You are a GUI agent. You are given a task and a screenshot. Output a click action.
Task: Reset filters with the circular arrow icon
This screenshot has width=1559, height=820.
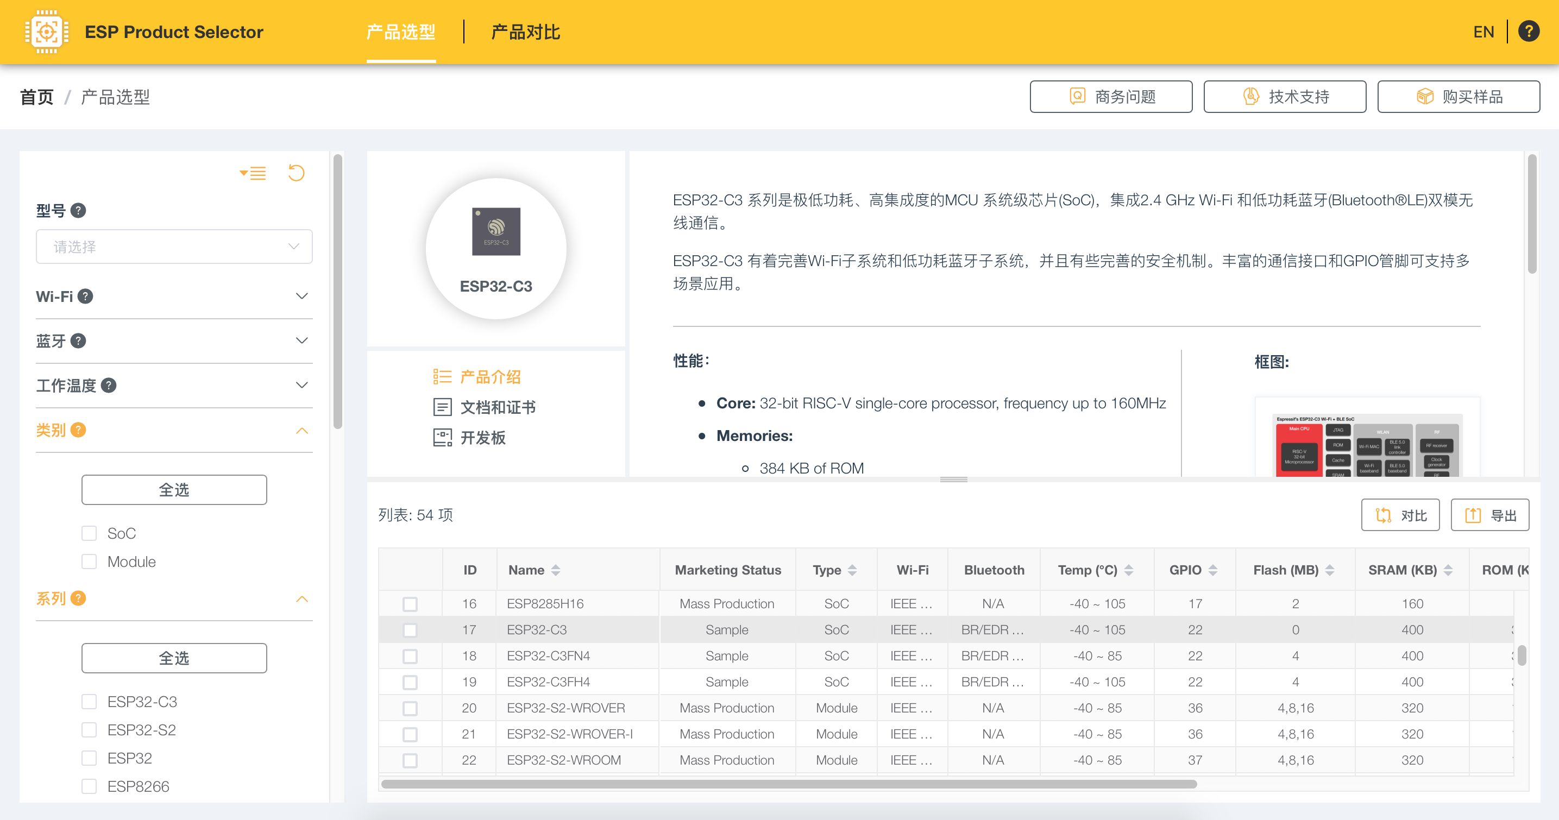(296, 173)
